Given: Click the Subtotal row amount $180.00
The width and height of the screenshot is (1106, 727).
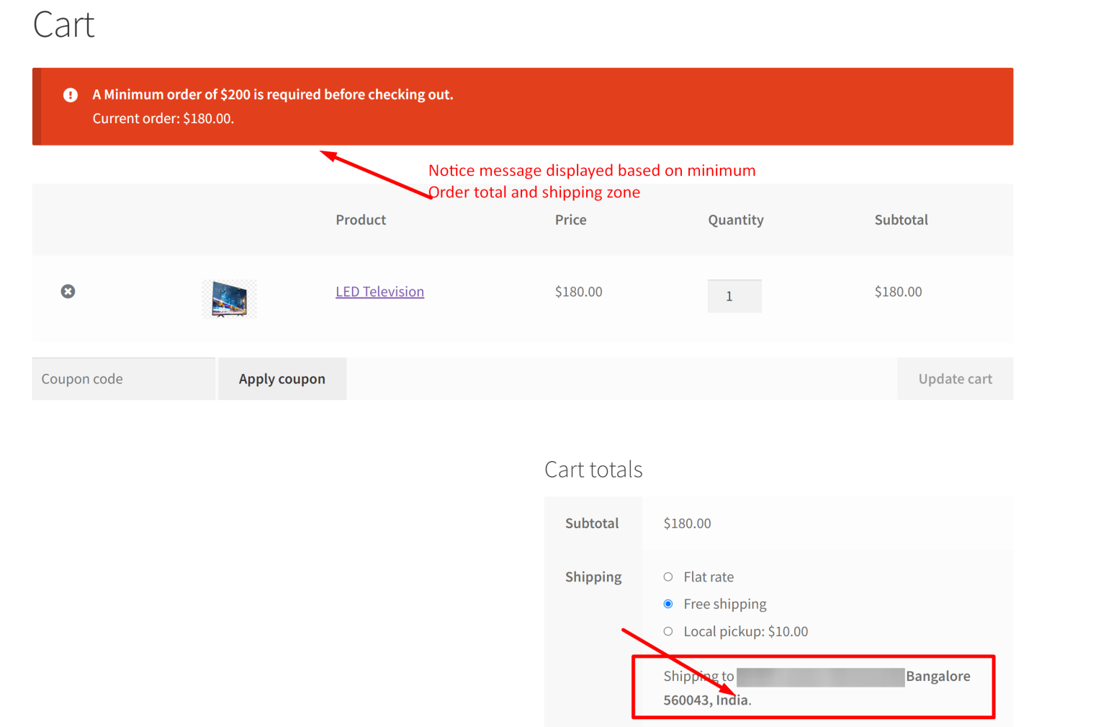Looking at the screenshot, I should tap(686, 523).
